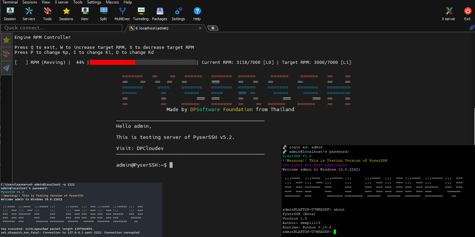Click the 'Visit: DPCloudev' line
The width and height of the screenshot is (475, 237).
(140, 148)
